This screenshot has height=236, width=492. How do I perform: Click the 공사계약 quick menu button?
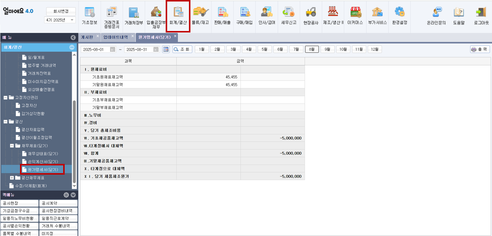pos(58,203)
